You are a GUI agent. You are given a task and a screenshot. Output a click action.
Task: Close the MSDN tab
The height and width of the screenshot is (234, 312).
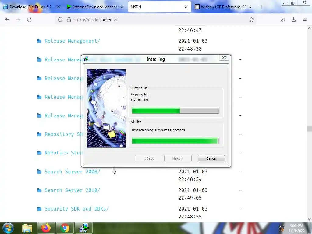186,7
